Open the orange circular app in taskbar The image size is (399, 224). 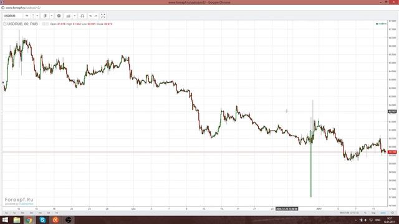coord(55,220)
